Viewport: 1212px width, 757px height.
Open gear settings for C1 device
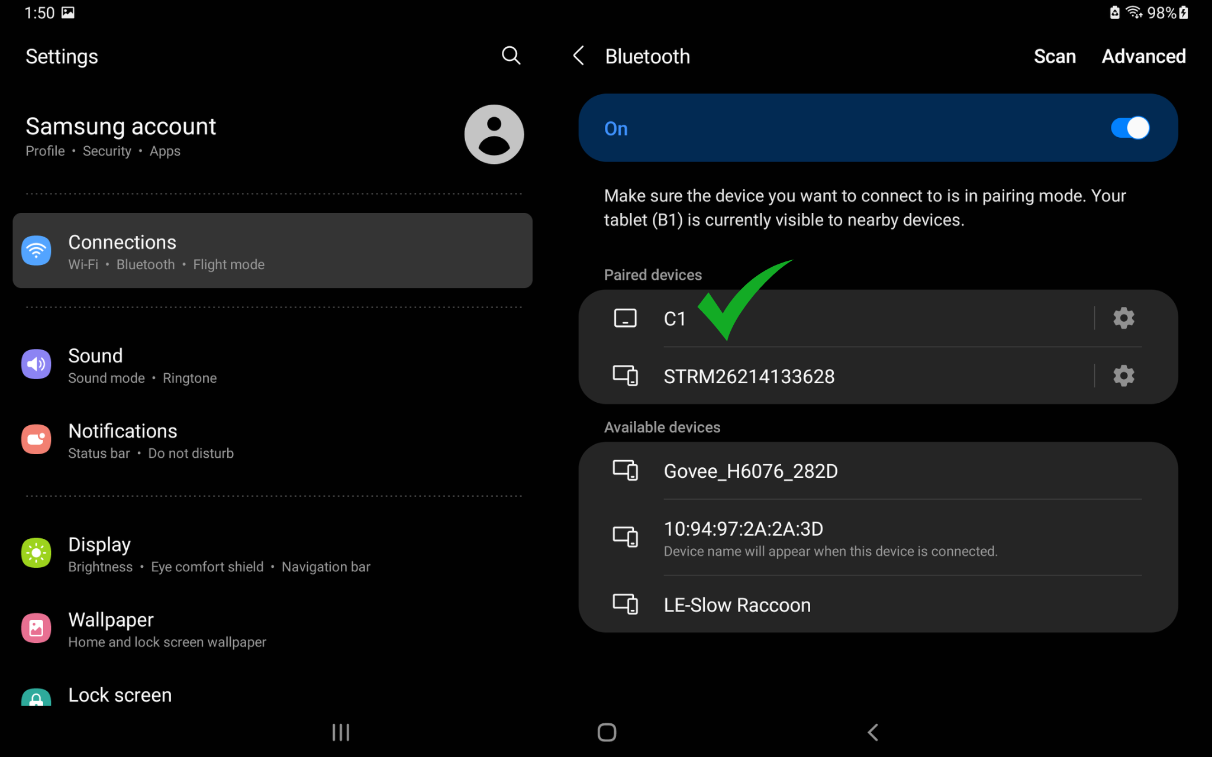click(1123, 318)
